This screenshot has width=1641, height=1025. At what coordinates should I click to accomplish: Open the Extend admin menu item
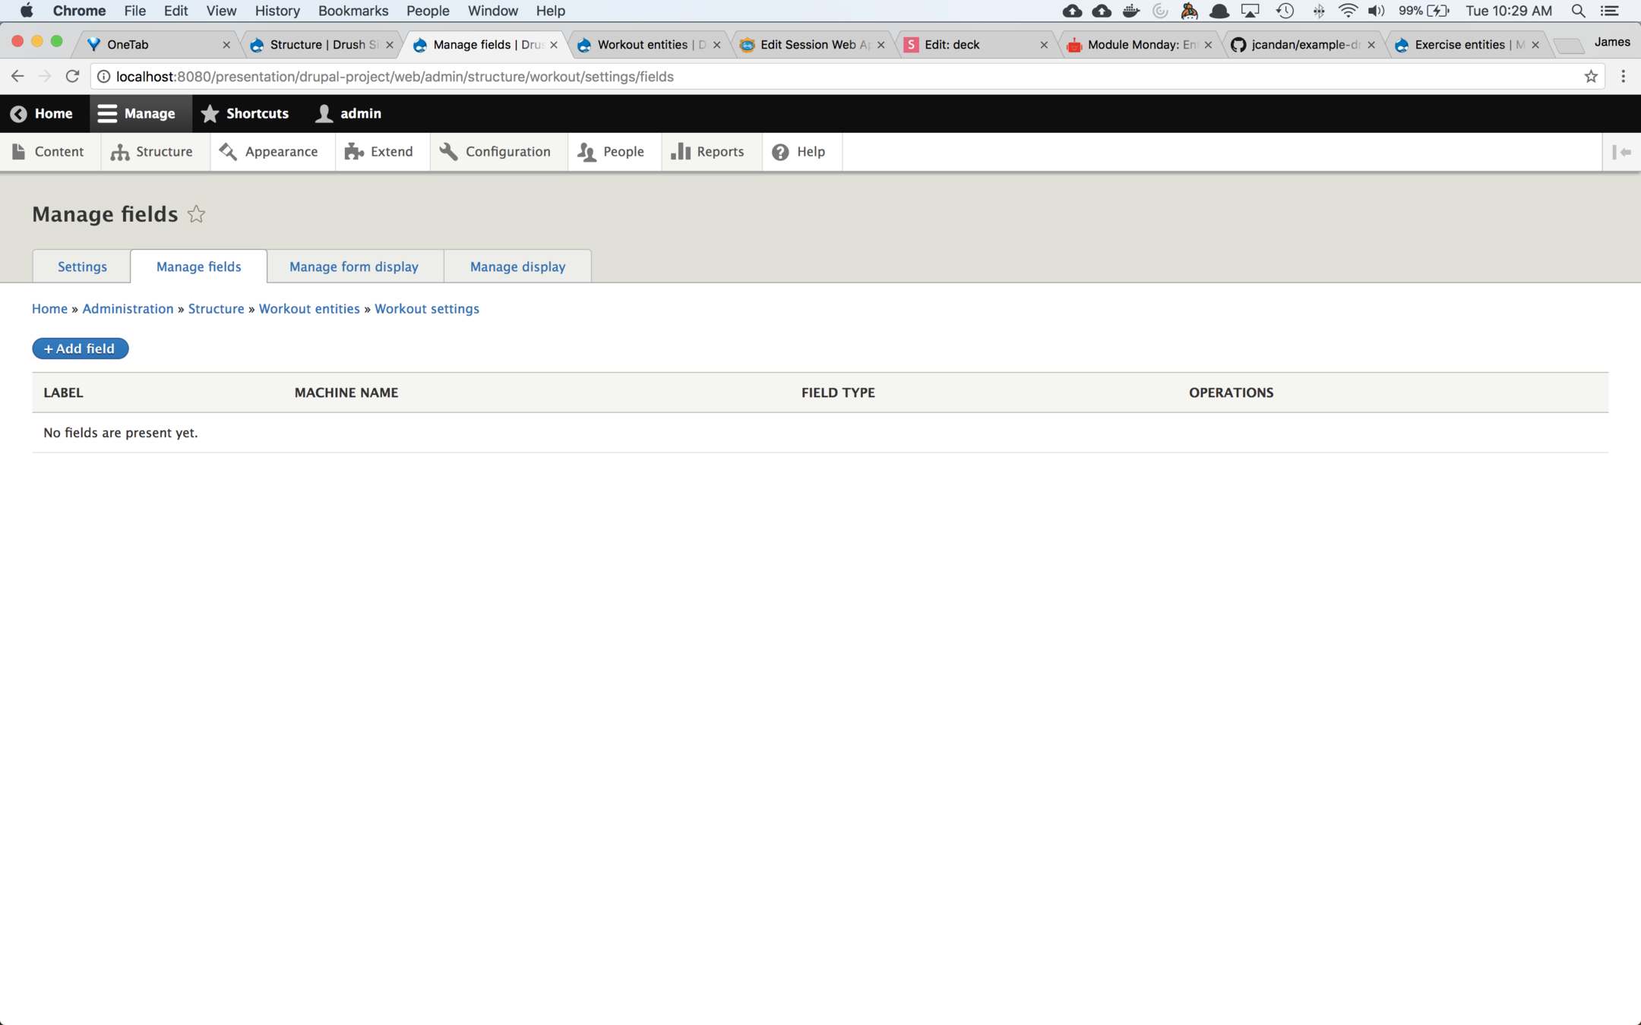pyautogui.click(x=379, y=152)
